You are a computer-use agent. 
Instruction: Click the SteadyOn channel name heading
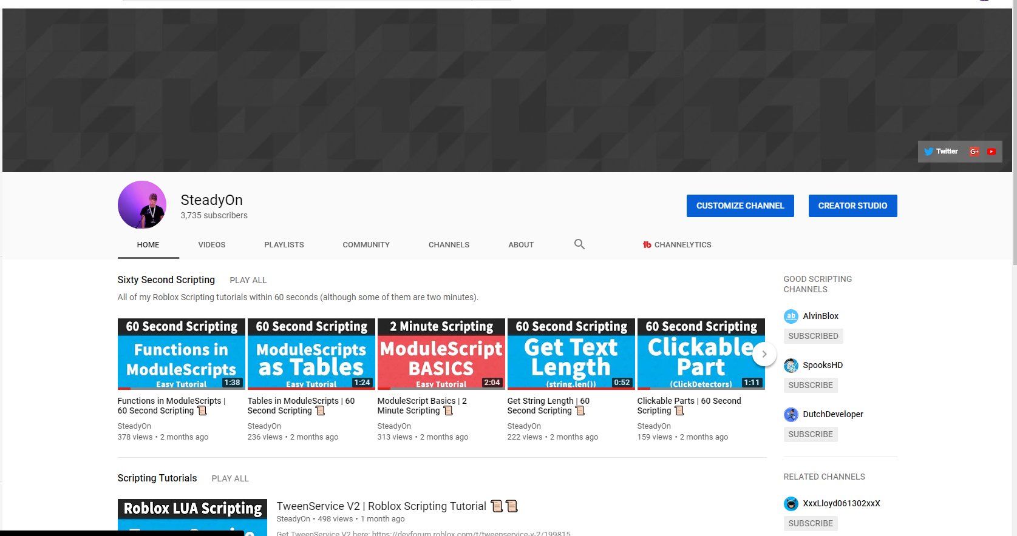[x=211, y=200]
